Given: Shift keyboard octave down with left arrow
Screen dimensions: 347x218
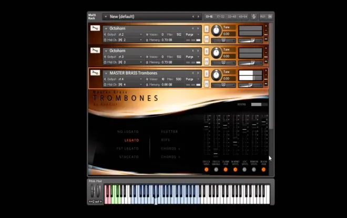Looking at the screenshot, I should pos(89,202).
